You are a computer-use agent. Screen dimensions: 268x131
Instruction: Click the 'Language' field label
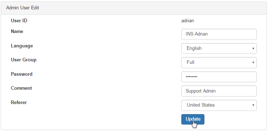pyautogui.click(x=22, y=46)
